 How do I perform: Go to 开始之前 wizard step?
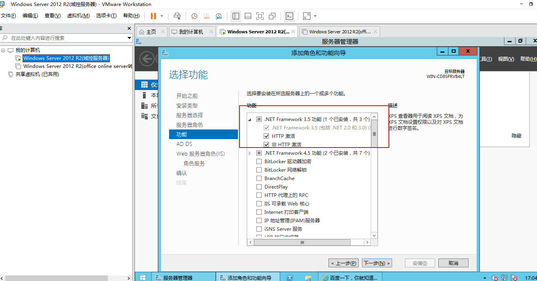point(187,96)
